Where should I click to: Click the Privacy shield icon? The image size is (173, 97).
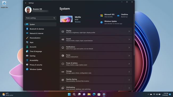pos(27,65)
